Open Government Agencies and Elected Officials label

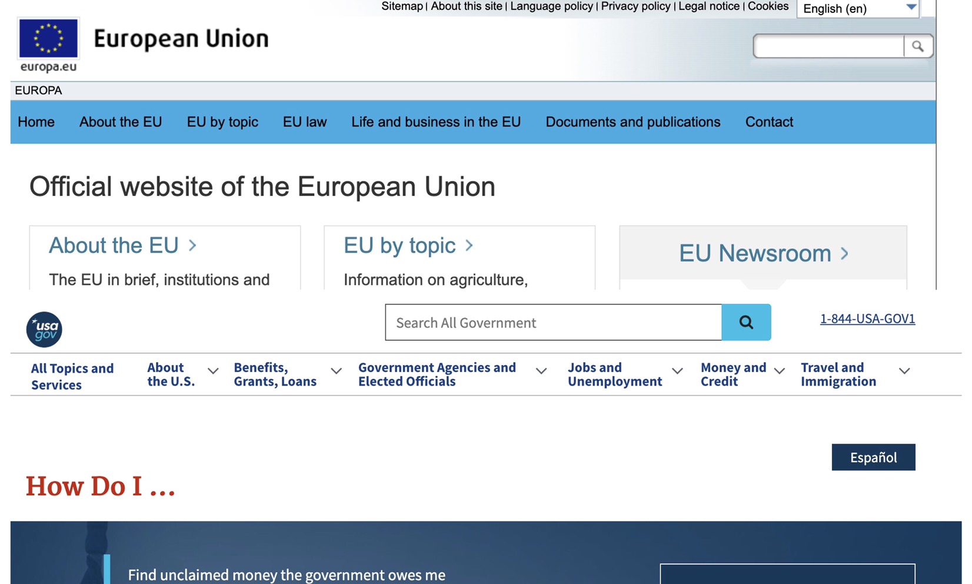click(x=437, y=374)
